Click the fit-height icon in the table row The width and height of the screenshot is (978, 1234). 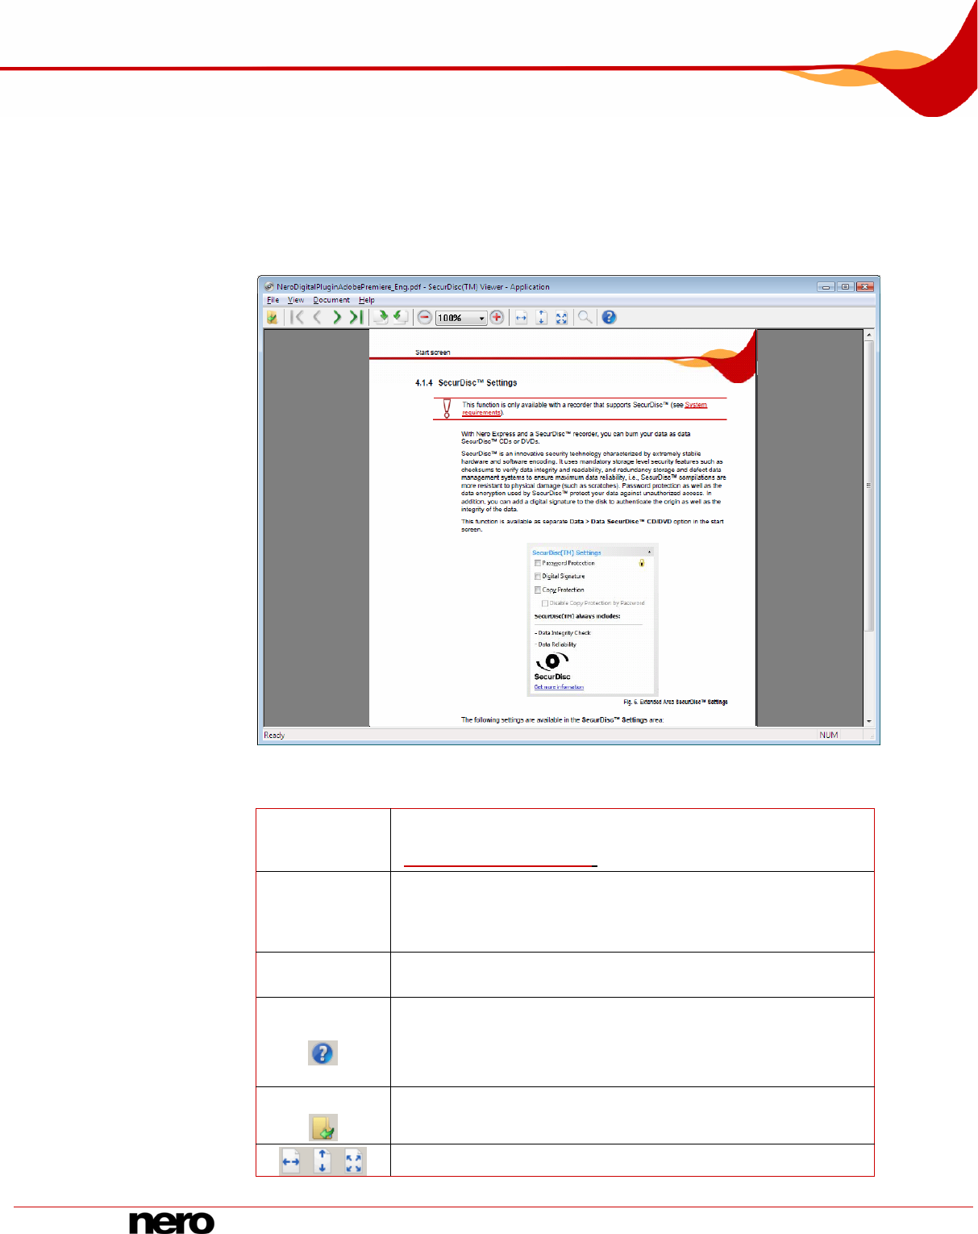coord(323,1161)
